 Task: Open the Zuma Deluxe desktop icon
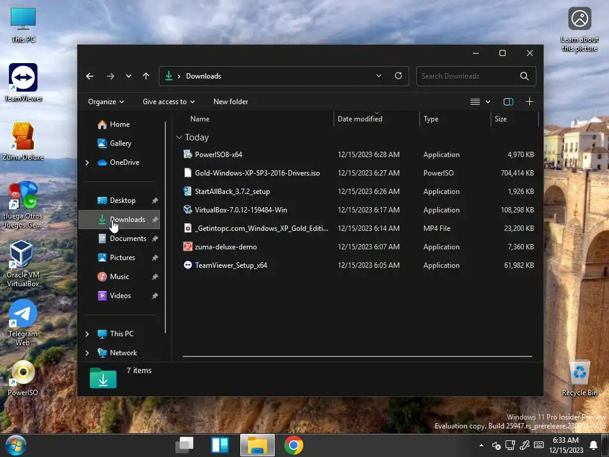point(23,142)
